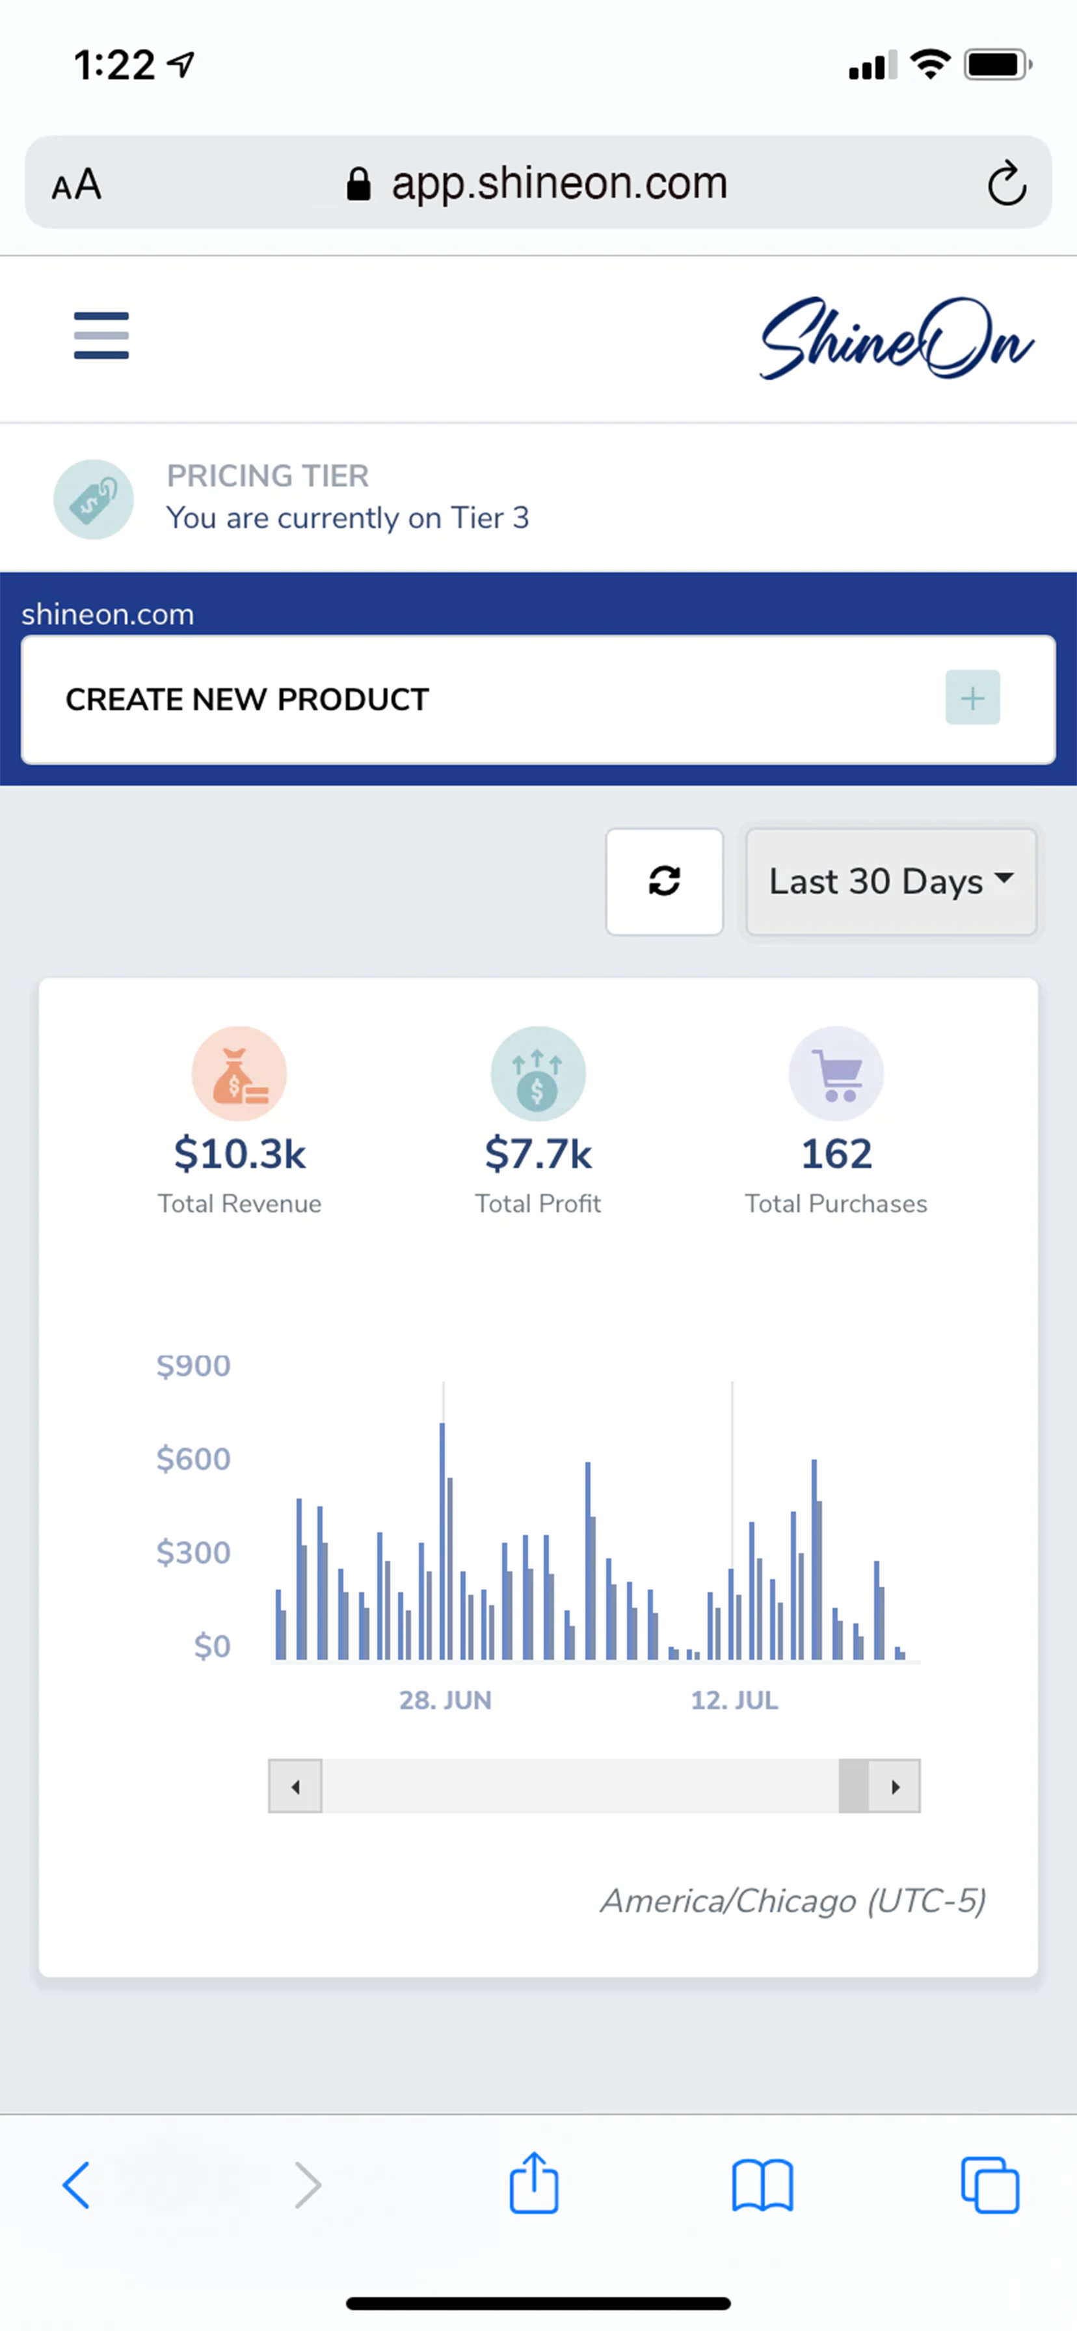Click the Total Purchases cart icon
Screen dimensions: 1077x2331
coord(835,1073)
